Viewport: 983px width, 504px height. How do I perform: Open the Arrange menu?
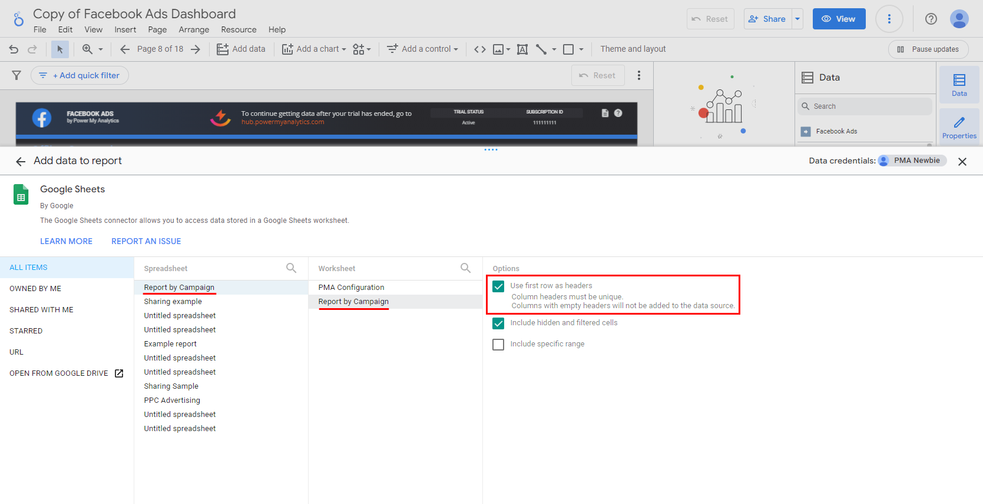[194, 30]
